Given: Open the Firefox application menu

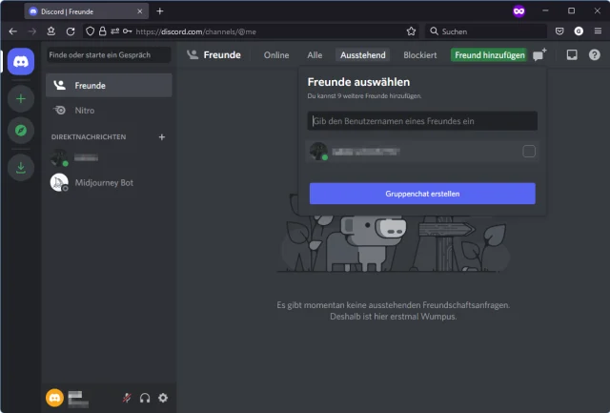Looking at the screenshot, I should point(597,31).
